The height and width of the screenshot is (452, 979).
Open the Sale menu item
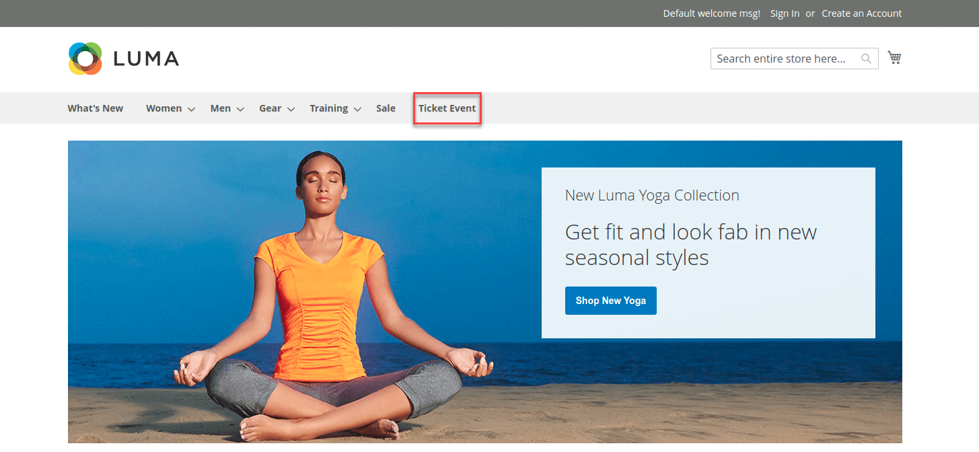pyautogui.click(x=386, y=108)
